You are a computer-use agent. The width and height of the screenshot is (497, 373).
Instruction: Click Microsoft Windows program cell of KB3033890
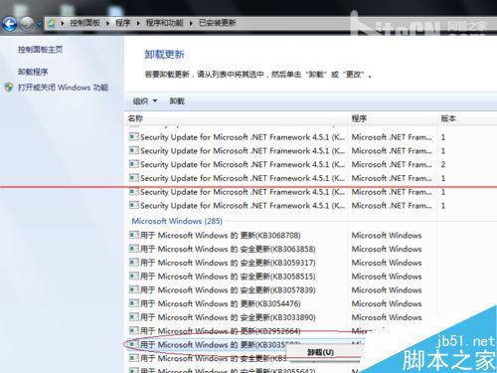point(387,317)
